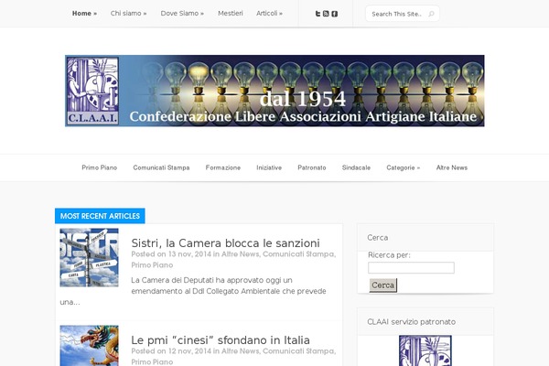Open article Sistri, la Camera blocca le sanzioni
This screenshot has width=549, height=366.
coord(225,243)
